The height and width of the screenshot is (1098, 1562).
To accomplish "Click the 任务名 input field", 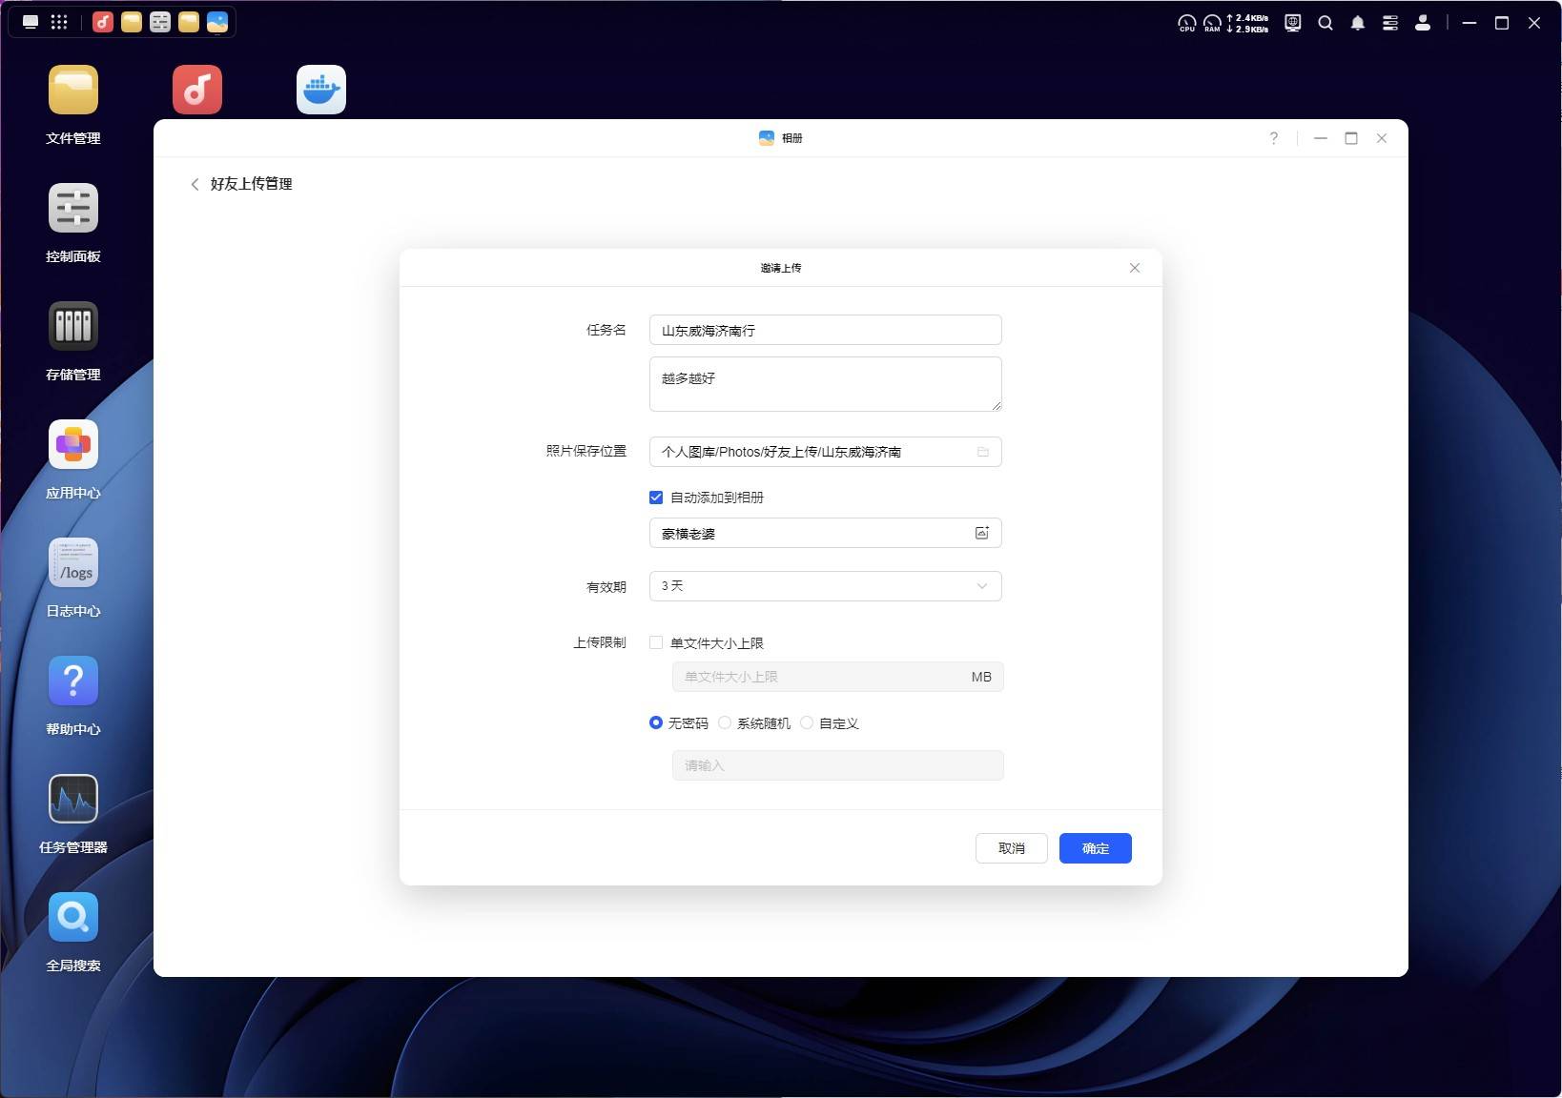I will (825, 330).
